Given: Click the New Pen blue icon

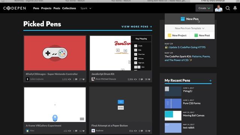Looking at the screenshot, I should pos(183,19).
